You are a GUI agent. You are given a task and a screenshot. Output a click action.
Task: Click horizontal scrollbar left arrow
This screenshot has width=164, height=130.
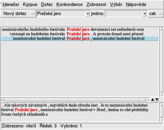point(2,99)
